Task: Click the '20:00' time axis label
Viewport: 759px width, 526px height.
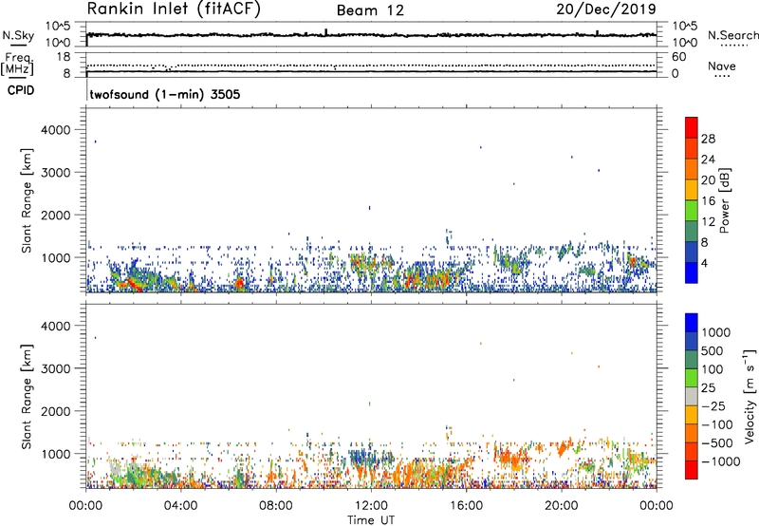Action: click(x=562, y=506)
